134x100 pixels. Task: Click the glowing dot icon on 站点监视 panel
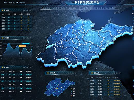point(48,73)
